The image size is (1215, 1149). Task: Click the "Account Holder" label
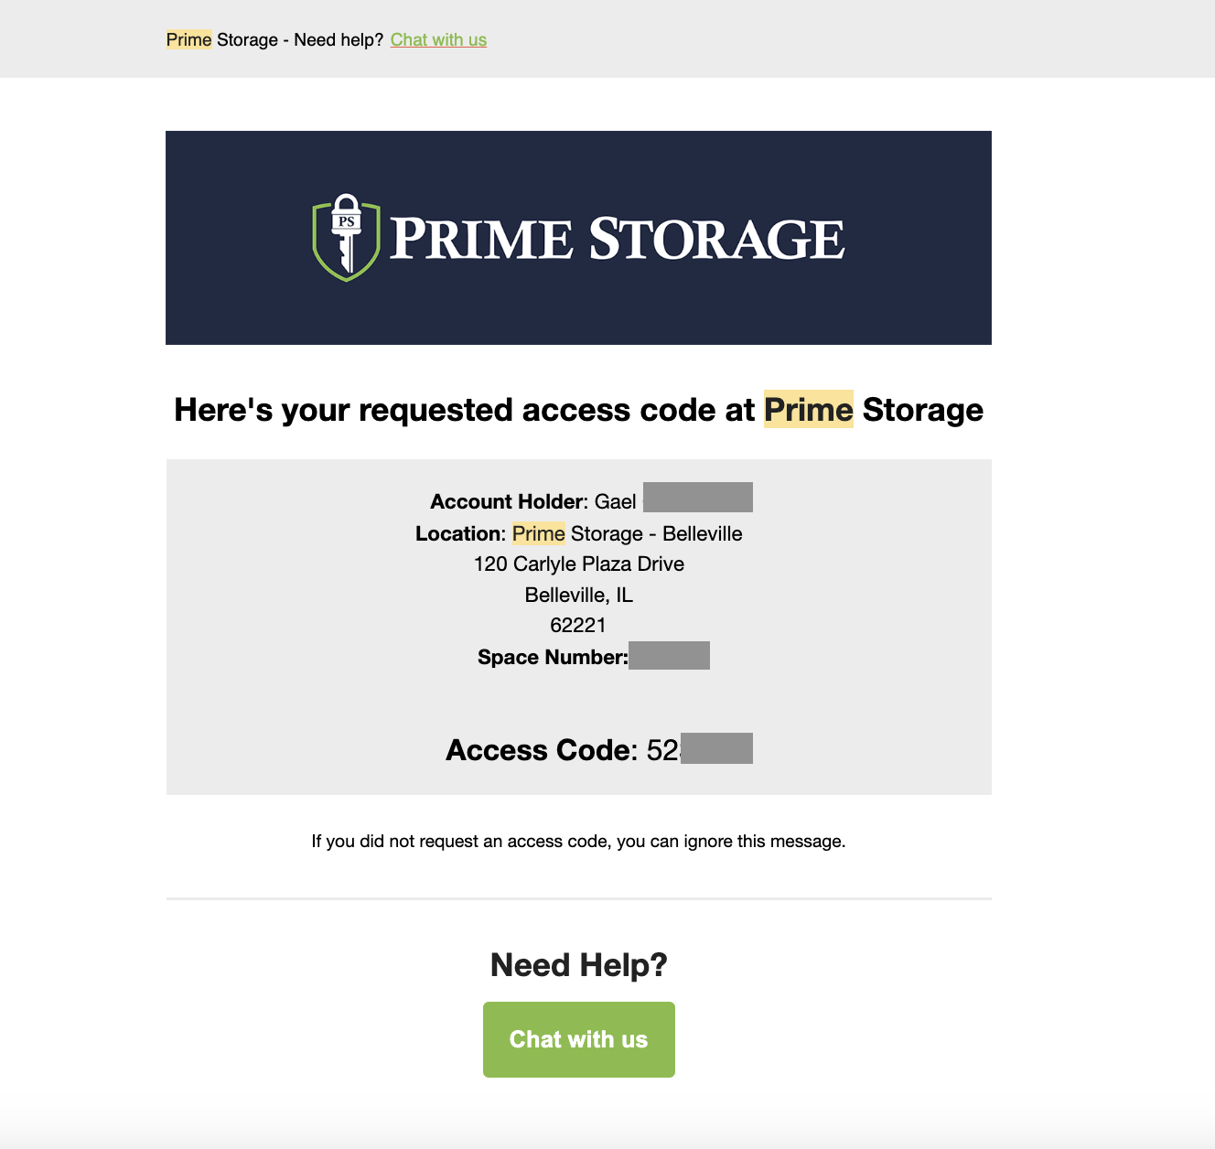click(506, 501)
